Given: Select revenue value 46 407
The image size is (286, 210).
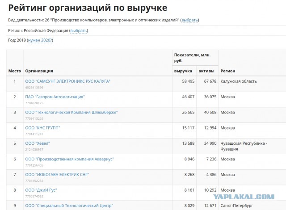Looking at the screenshot, I should (188, 97).
